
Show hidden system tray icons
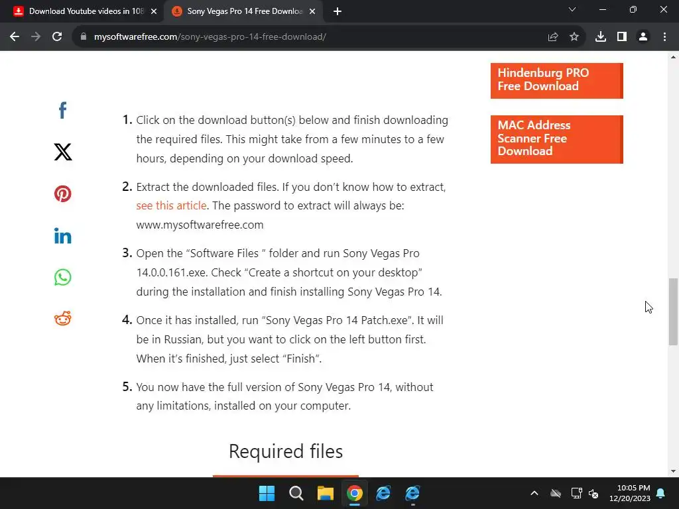534,493
